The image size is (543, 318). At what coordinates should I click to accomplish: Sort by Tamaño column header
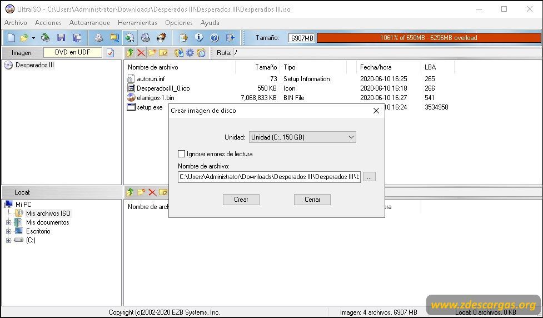pos(258,67)
